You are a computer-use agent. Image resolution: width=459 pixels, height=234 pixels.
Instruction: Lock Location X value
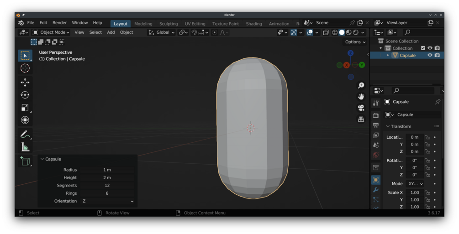(x=427, y=137)
